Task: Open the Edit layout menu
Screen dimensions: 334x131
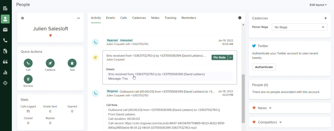Action: (318, 5)
